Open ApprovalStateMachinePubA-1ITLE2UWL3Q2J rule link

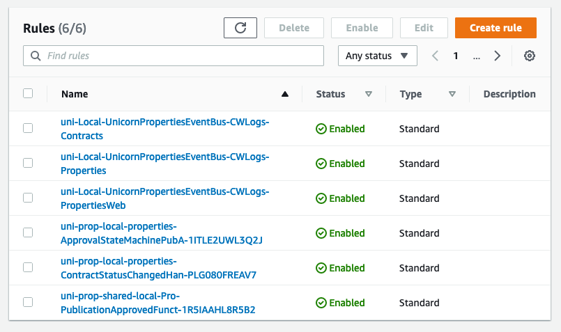162,233
